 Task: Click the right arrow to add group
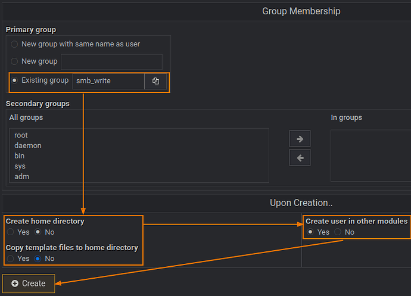[x=300, y=139]
